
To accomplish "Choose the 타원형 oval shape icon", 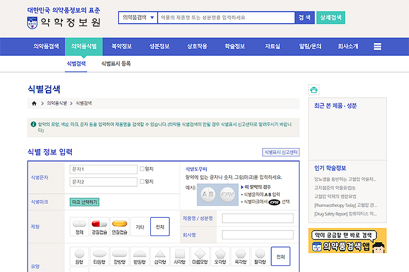I will pos(99,257).
